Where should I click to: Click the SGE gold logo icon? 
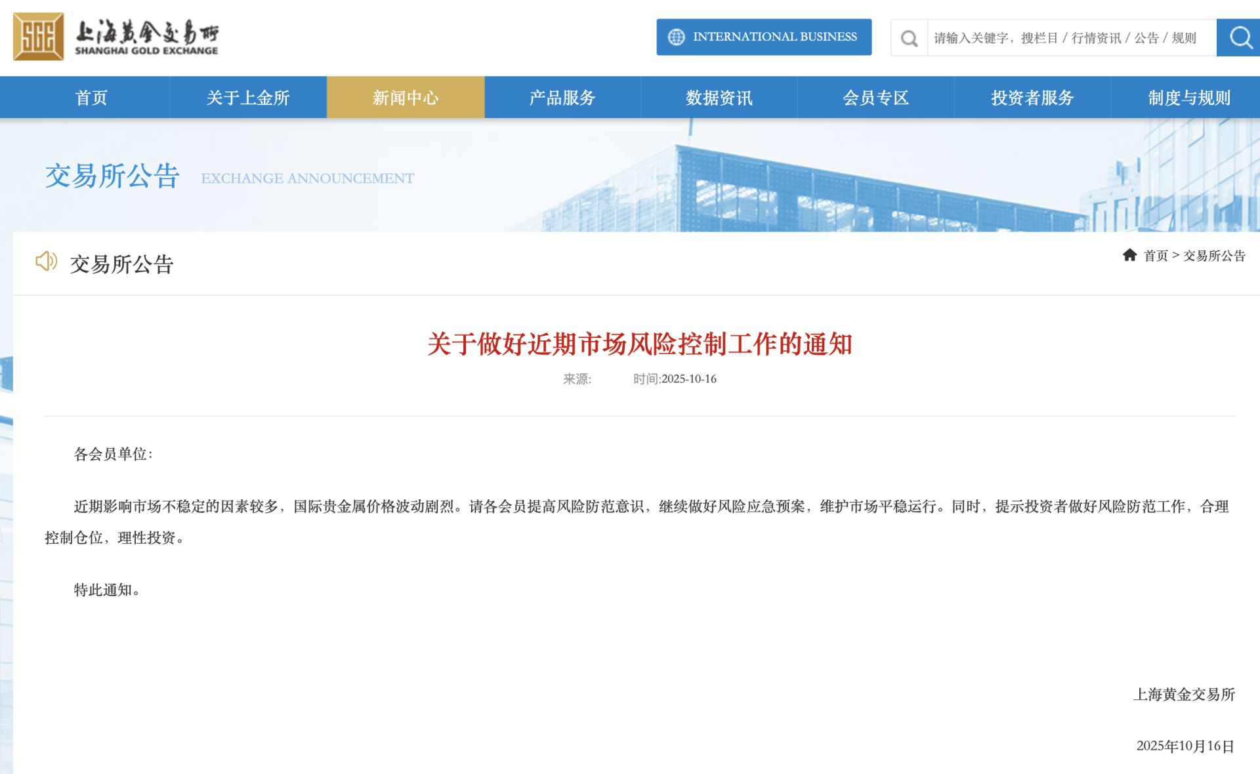38,37
